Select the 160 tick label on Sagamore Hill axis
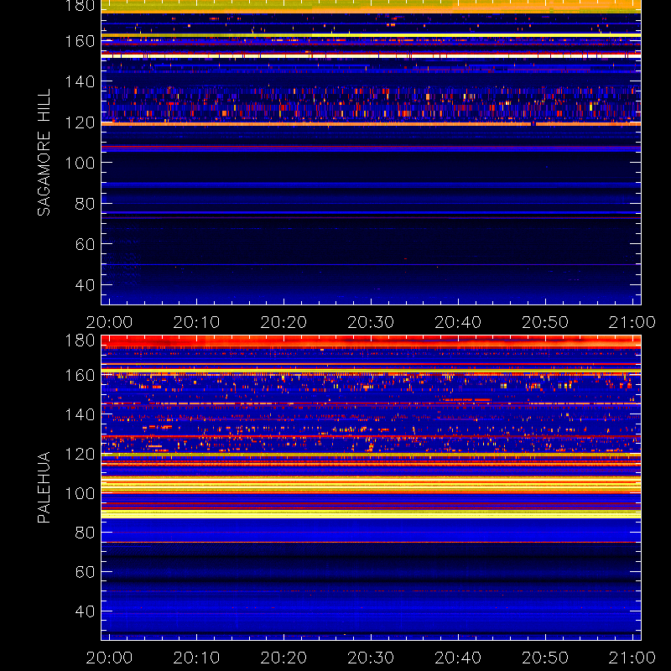 point(80,41)
